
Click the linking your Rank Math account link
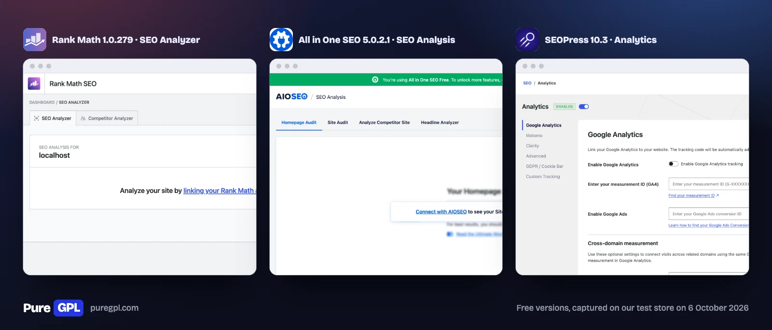[x=220, y=191]
